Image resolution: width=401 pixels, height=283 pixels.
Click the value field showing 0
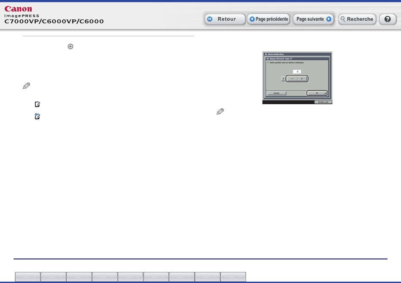(297, 72)
